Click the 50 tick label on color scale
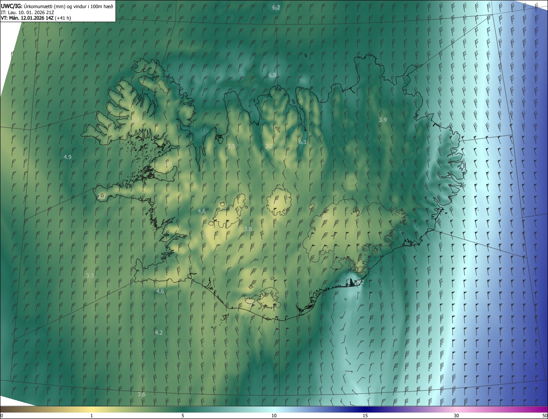 (x=545, y=416)
